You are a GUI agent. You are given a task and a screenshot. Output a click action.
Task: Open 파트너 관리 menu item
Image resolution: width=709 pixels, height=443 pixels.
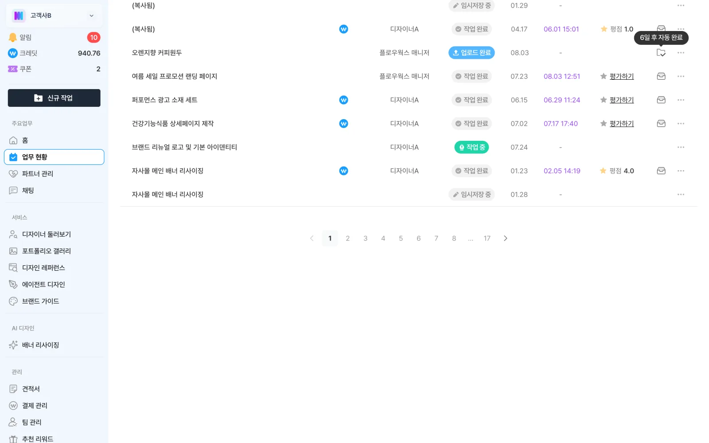coord(54,174)
